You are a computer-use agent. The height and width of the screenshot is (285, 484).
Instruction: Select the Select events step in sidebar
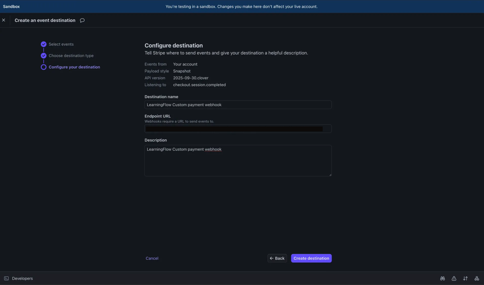[x=61, y=44]
